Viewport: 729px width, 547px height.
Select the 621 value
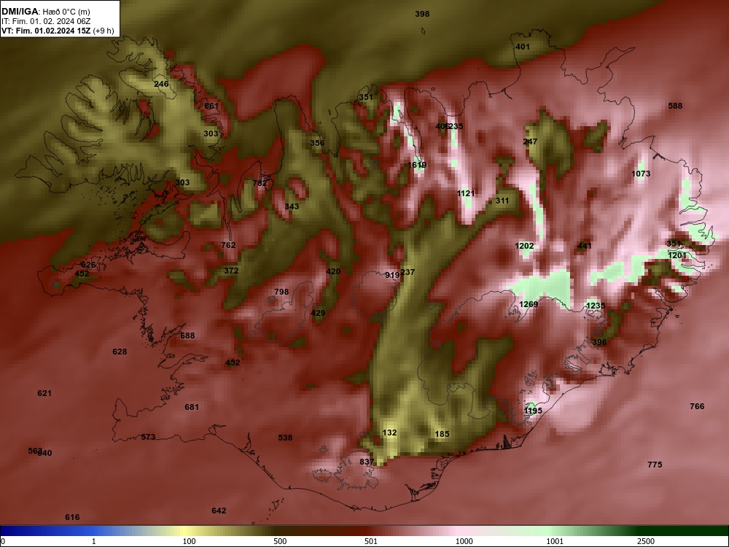[x=44, y=394]
